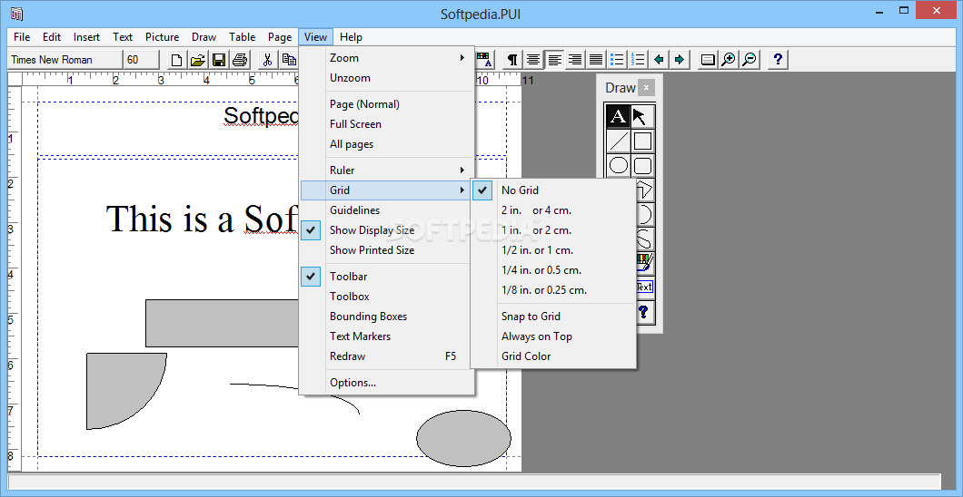963x497 pixels.
Task: Select the ellipse tool in the Draw panel
Action: 618,165
